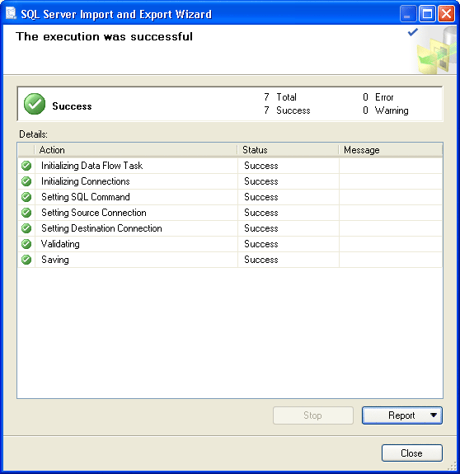
Task: Click the large green Success check icon
Action: pos(35,104)
